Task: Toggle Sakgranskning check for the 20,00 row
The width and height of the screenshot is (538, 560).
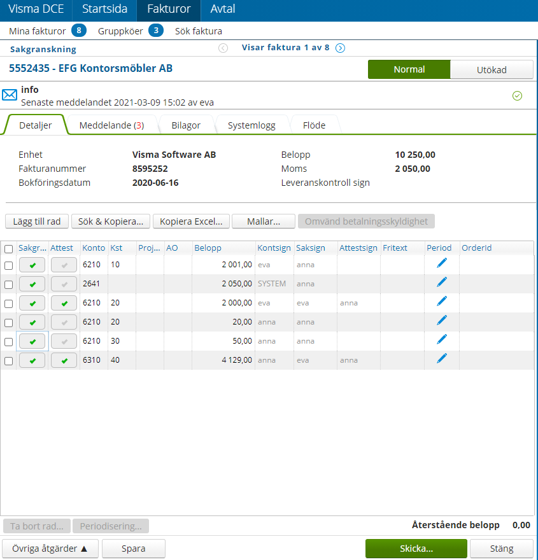Action: 32,322
